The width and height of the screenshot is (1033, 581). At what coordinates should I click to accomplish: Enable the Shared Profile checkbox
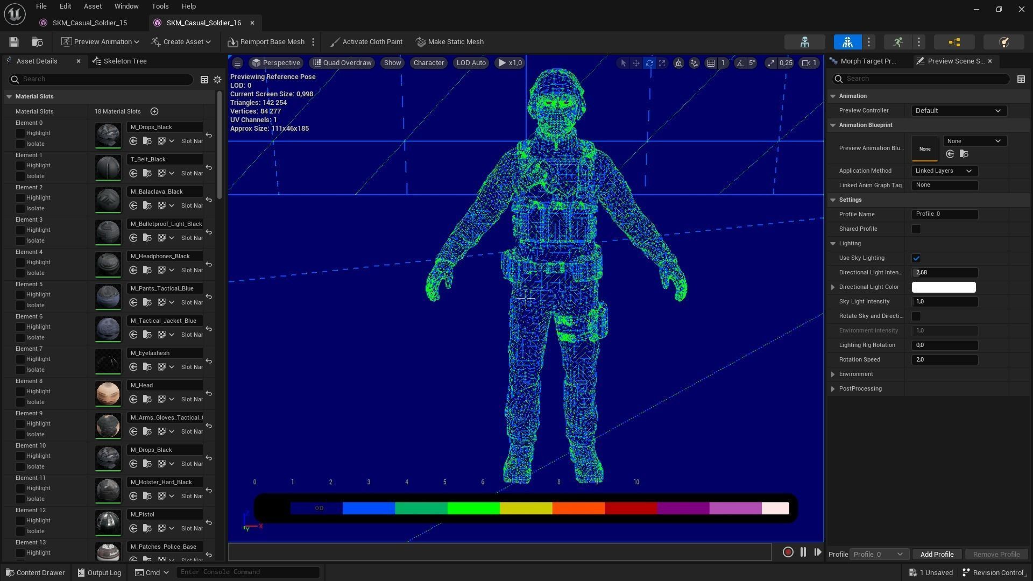point(916,229)
